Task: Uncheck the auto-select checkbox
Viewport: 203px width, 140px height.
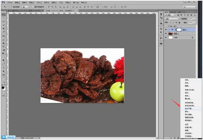Action: click(x=11, y=7)
